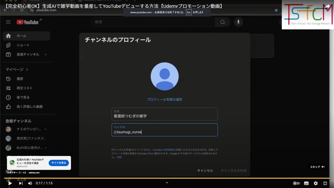334x188 pixels.
Task: Click the browser forward arrow
Action: (x=14, y=10)
